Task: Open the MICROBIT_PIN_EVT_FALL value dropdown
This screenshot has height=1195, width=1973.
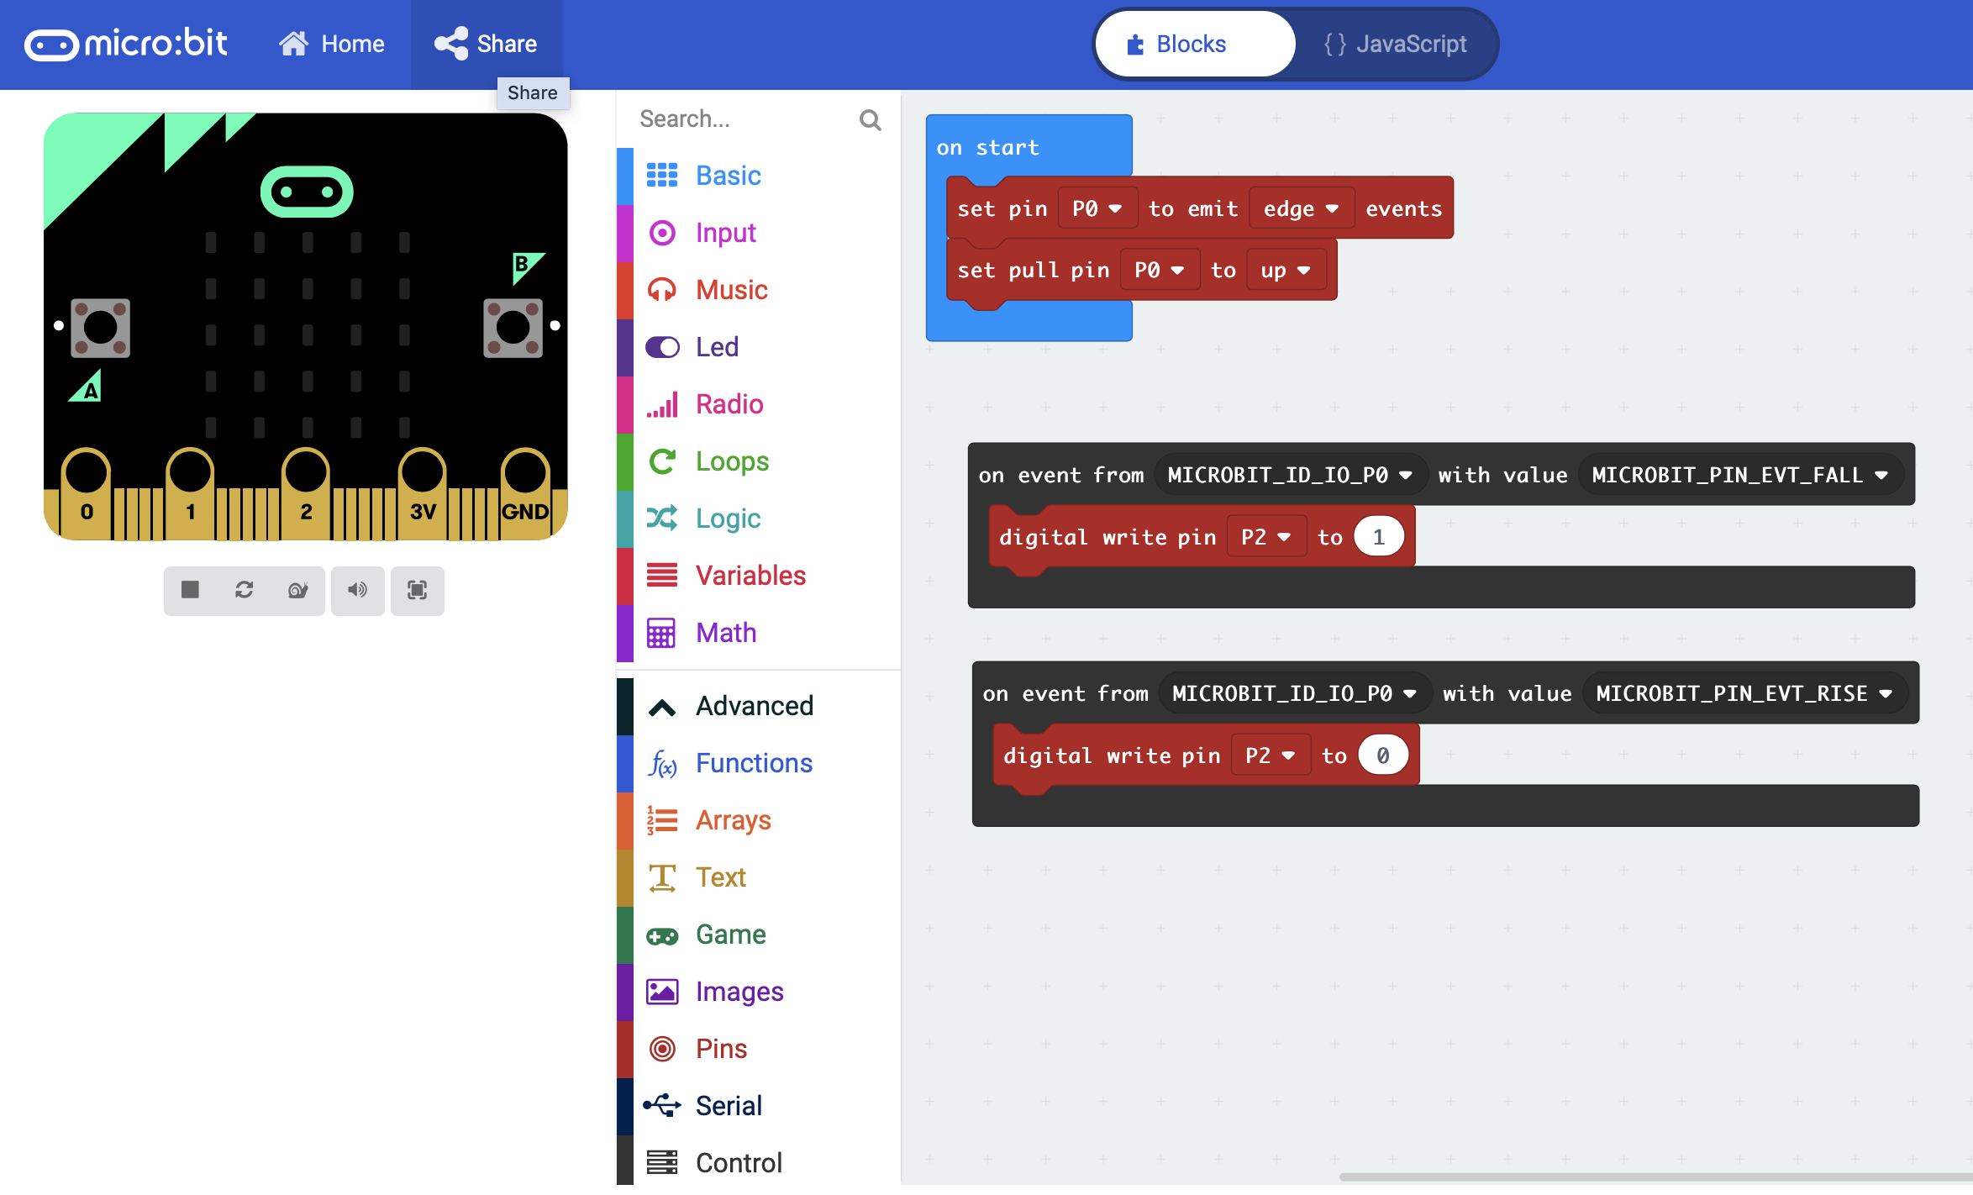Action: point(1739,475)
